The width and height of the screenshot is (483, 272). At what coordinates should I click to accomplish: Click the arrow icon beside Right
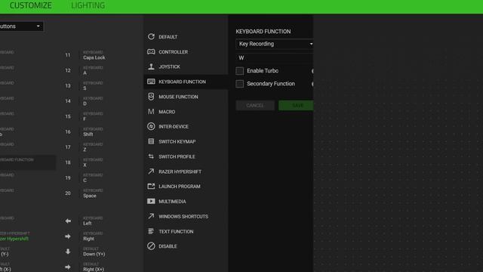[68, 236]
